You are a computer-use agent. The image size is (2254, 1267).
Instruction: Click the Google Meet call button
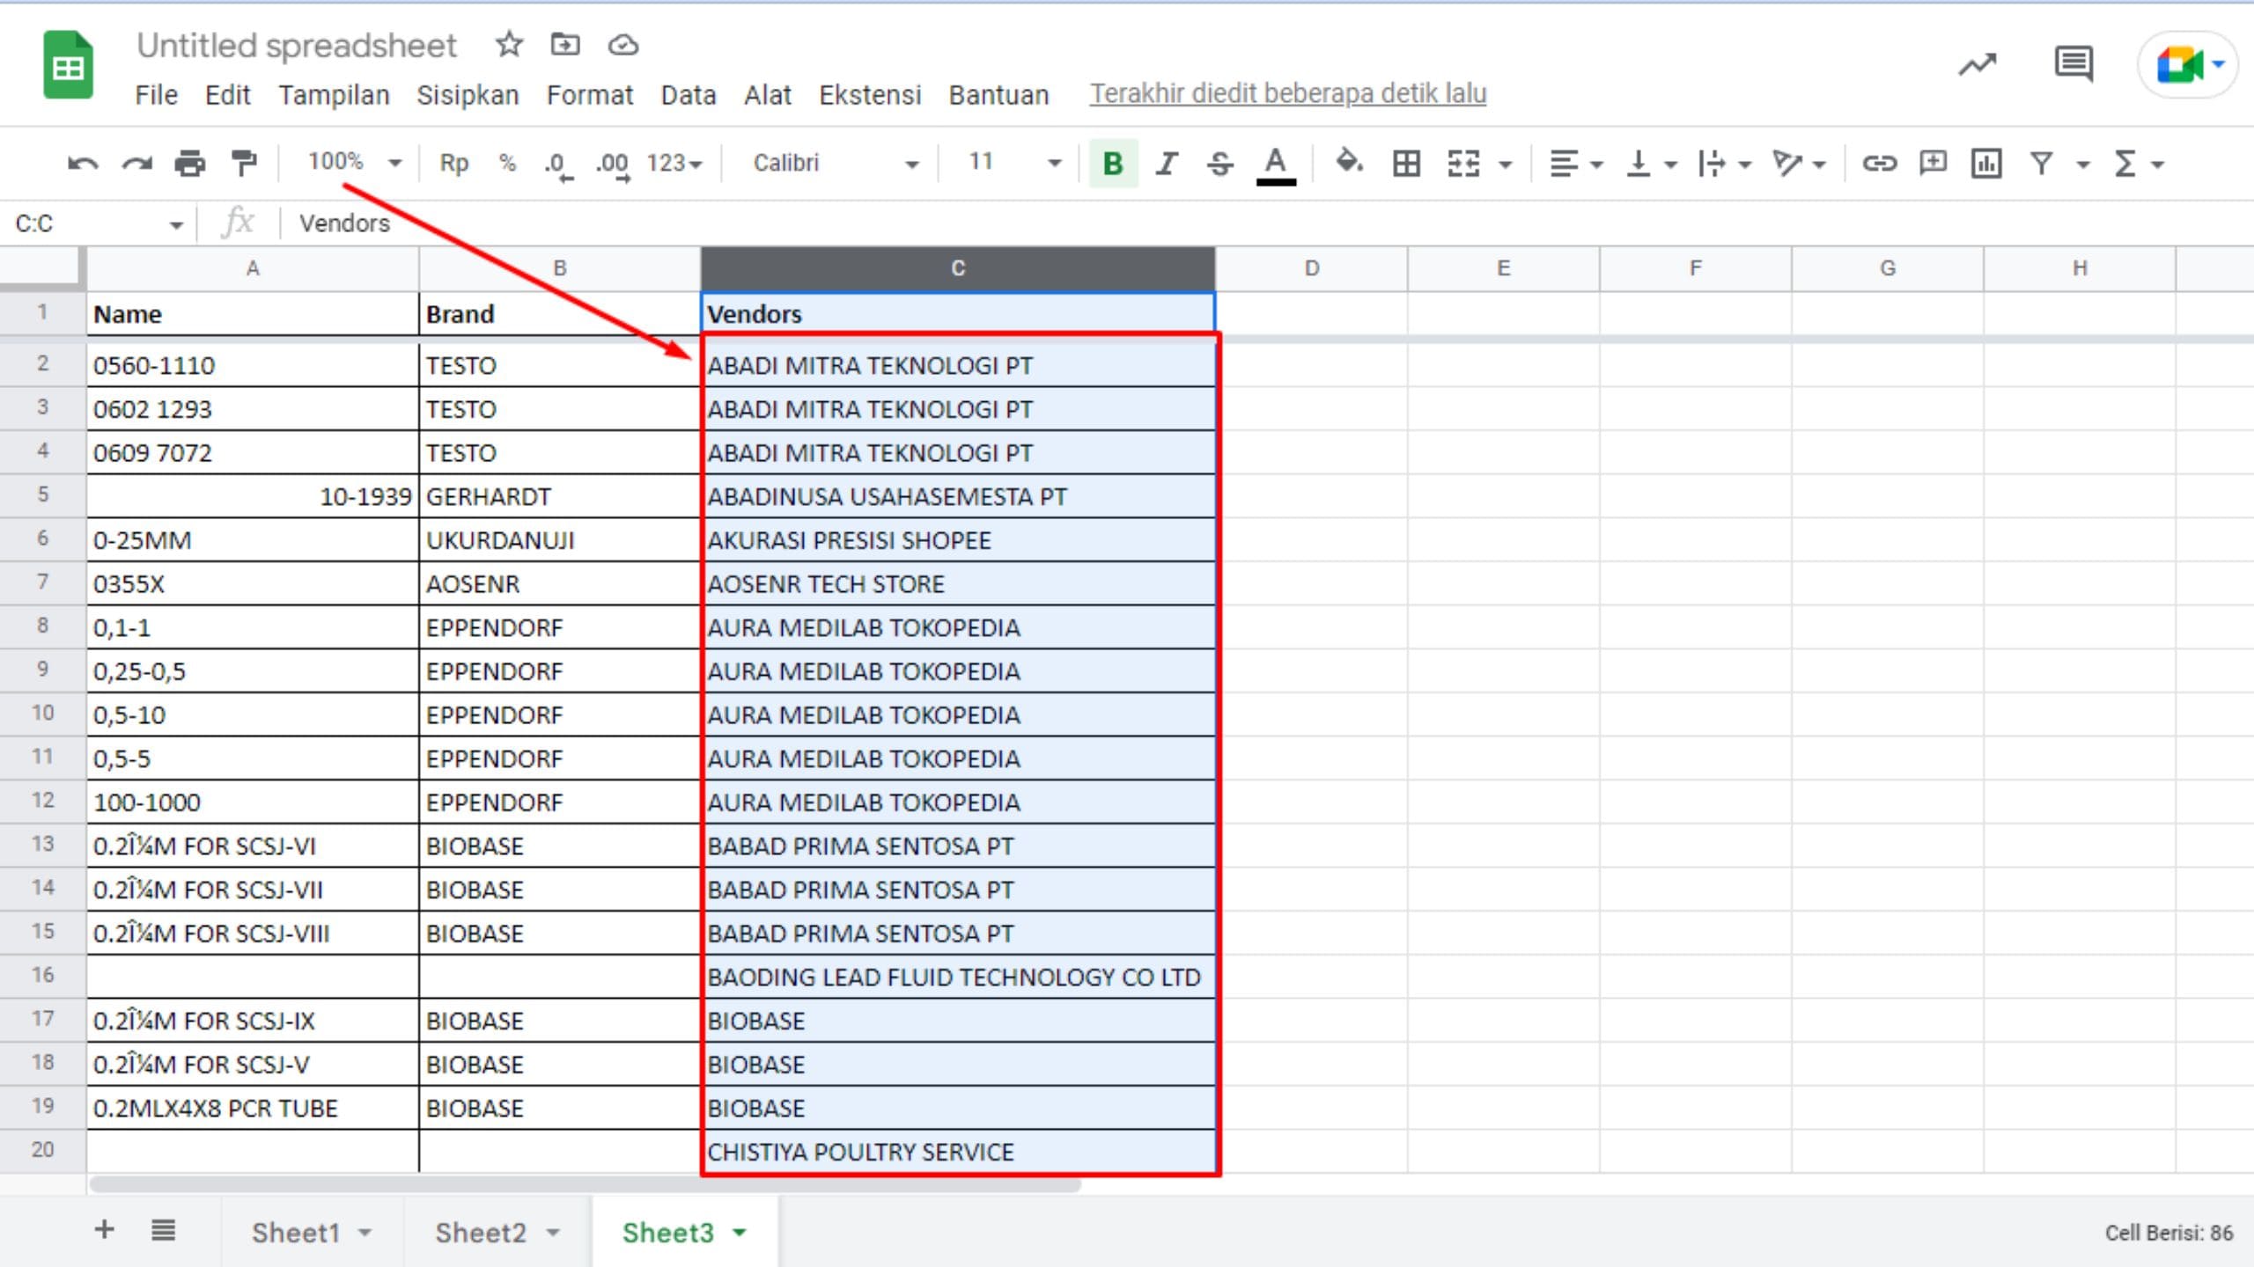(2187, 64)
